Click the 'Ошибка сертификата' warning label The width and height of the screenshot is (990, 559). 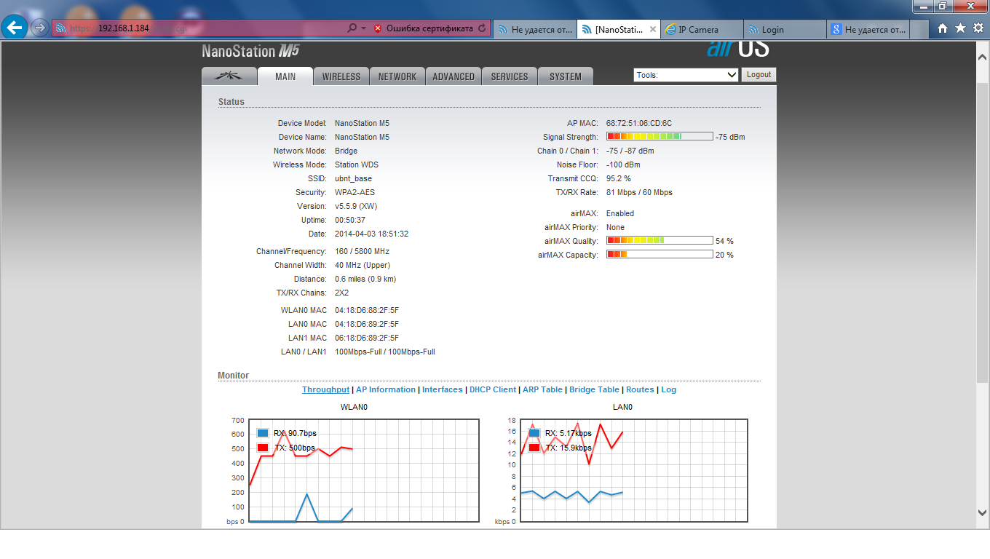coord(429,28)
